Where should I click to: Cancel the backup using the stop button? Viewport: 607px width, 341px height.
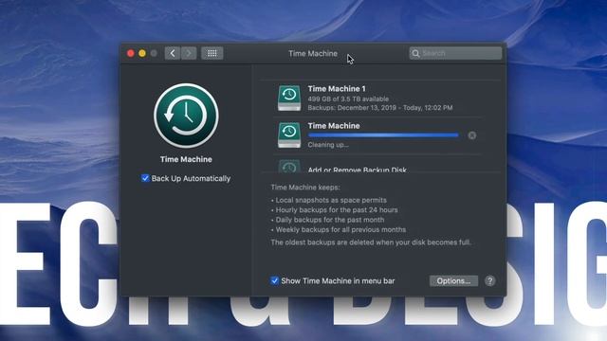click(x=472, y=135)
